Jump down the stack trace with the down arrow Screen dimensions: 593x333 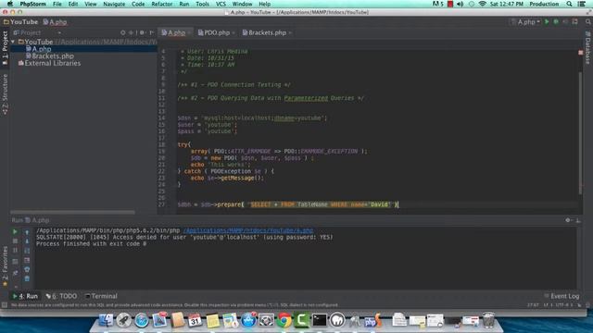27,240
